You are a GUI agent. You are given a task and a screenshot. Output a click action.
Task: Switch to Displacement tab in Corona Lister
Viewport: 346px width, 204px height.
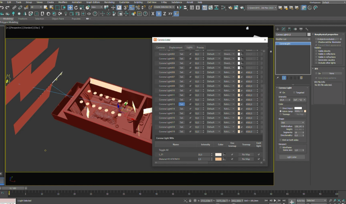[176, 48]
